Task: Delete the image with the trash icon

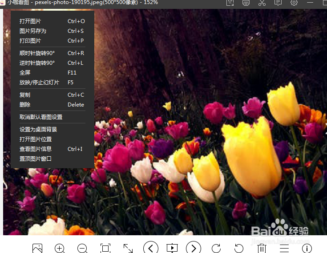Action: (x=262, y=248)
